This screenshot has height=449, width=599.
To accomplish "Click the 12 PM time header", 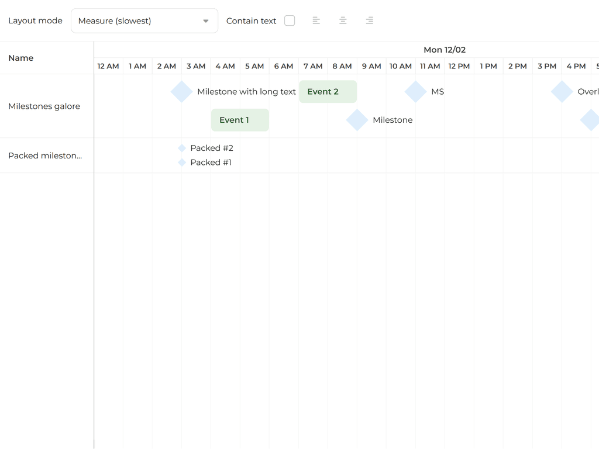I will [459, 66].
